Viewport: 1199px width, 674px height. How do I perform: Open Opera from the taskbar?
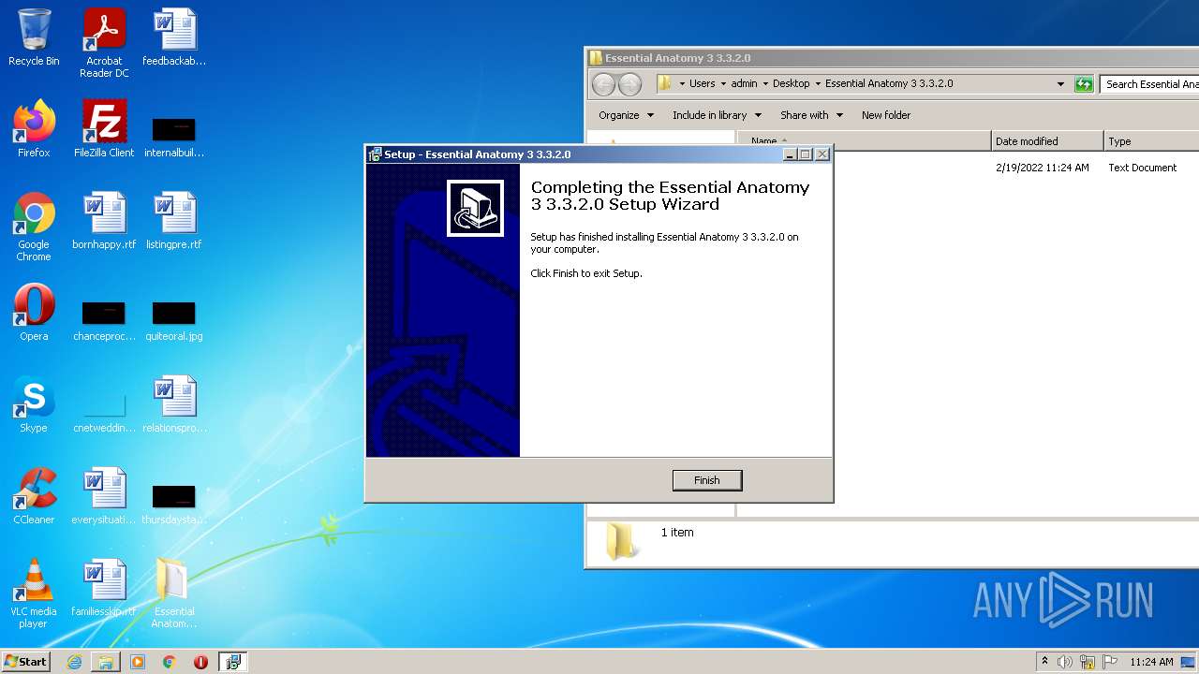click(x=200, y=662)
